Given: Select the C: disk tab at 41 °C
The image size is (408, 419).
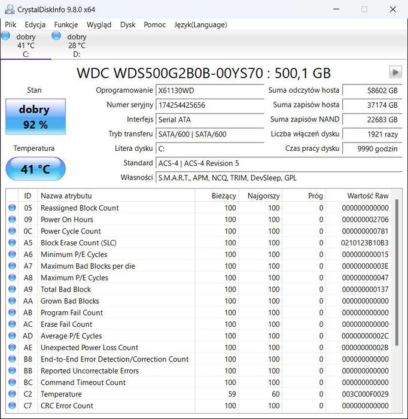Looking at the screenshot, I should tap(26, 45).
